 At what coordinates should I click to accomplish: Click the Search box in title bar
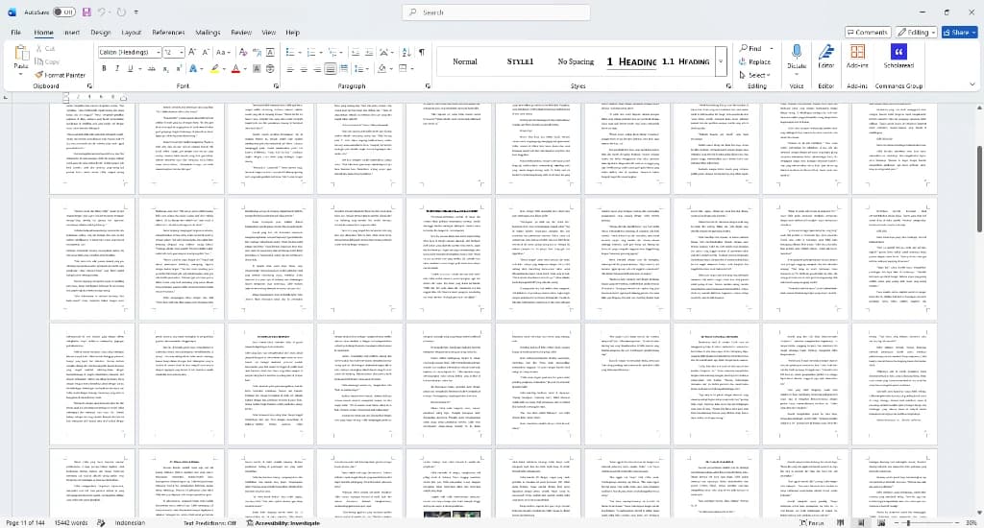click(496, 12)
